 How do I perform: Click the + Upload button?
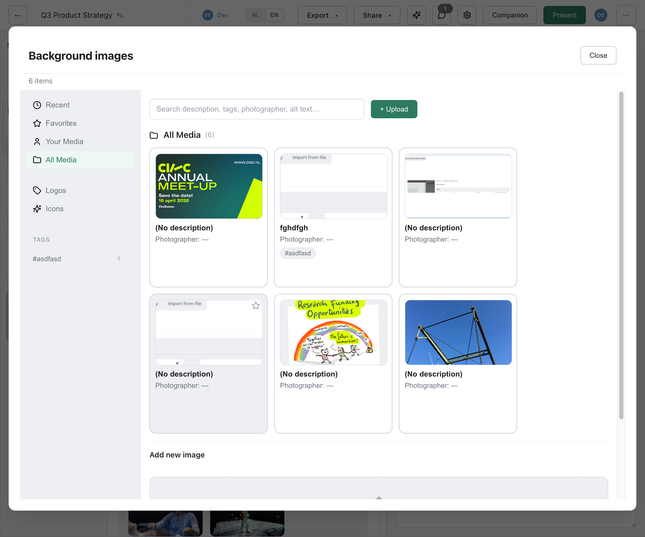click(394, 109)
